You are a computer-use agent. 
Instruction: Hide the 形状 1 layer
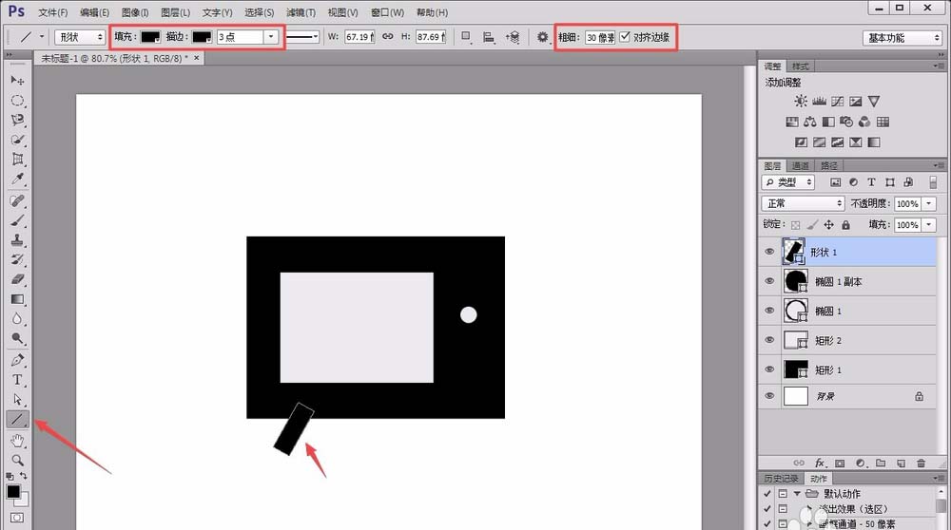pyautogui.click(x=770, y=252)
